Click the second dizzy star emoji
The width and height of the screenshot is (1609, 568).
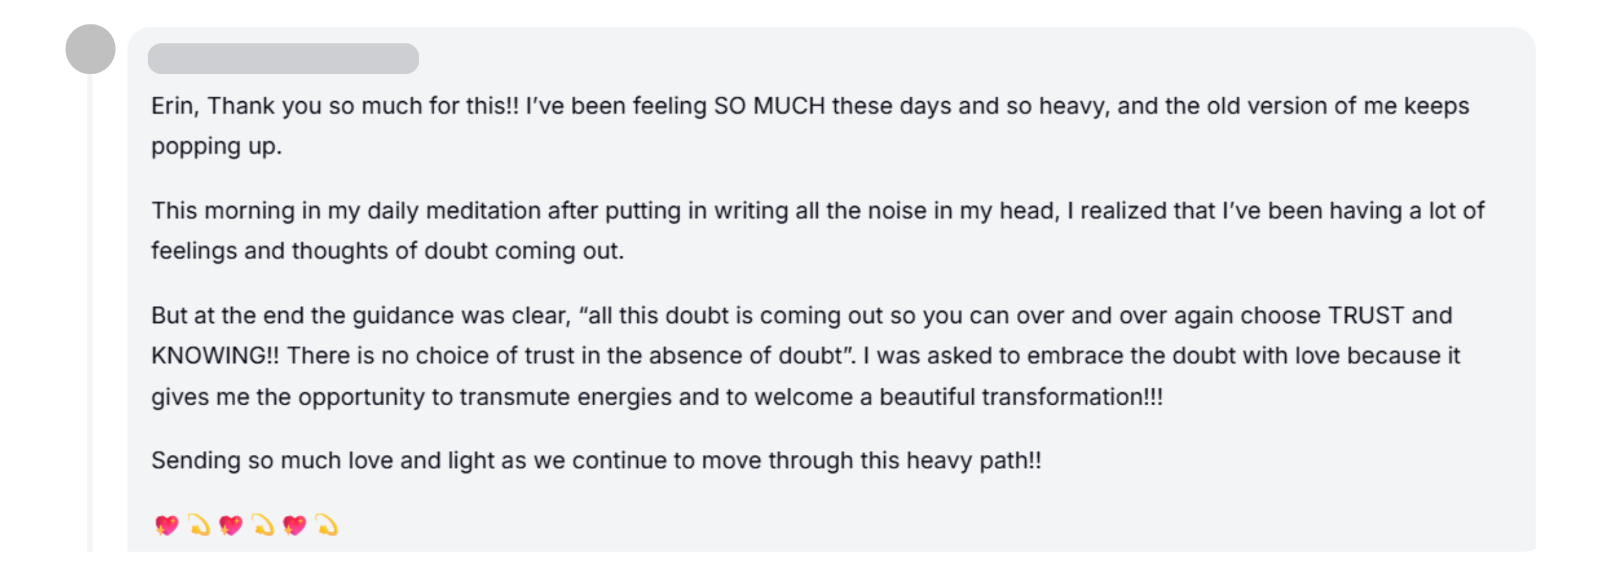pos(263,525)
